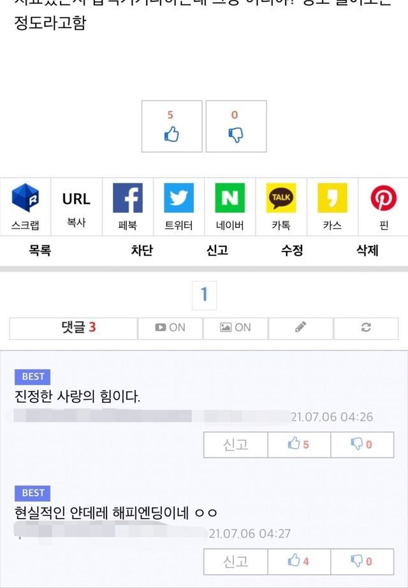408x588 pixels.
Task: Open 수정 to edit the post
Action: point(292,250)
